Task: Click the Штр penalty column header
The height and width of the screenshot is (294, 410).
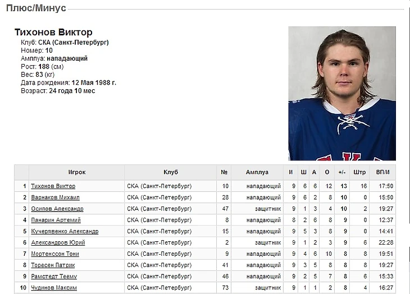Action: pyautogui.click(x=359, y=172)
